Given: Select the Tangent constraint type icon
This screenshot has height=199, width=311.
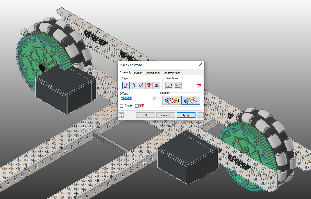Looking at the screenshot, I should click(x=141, y=85).
